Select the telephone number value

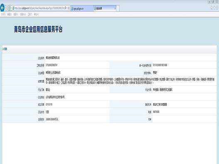tap(156, 112)
